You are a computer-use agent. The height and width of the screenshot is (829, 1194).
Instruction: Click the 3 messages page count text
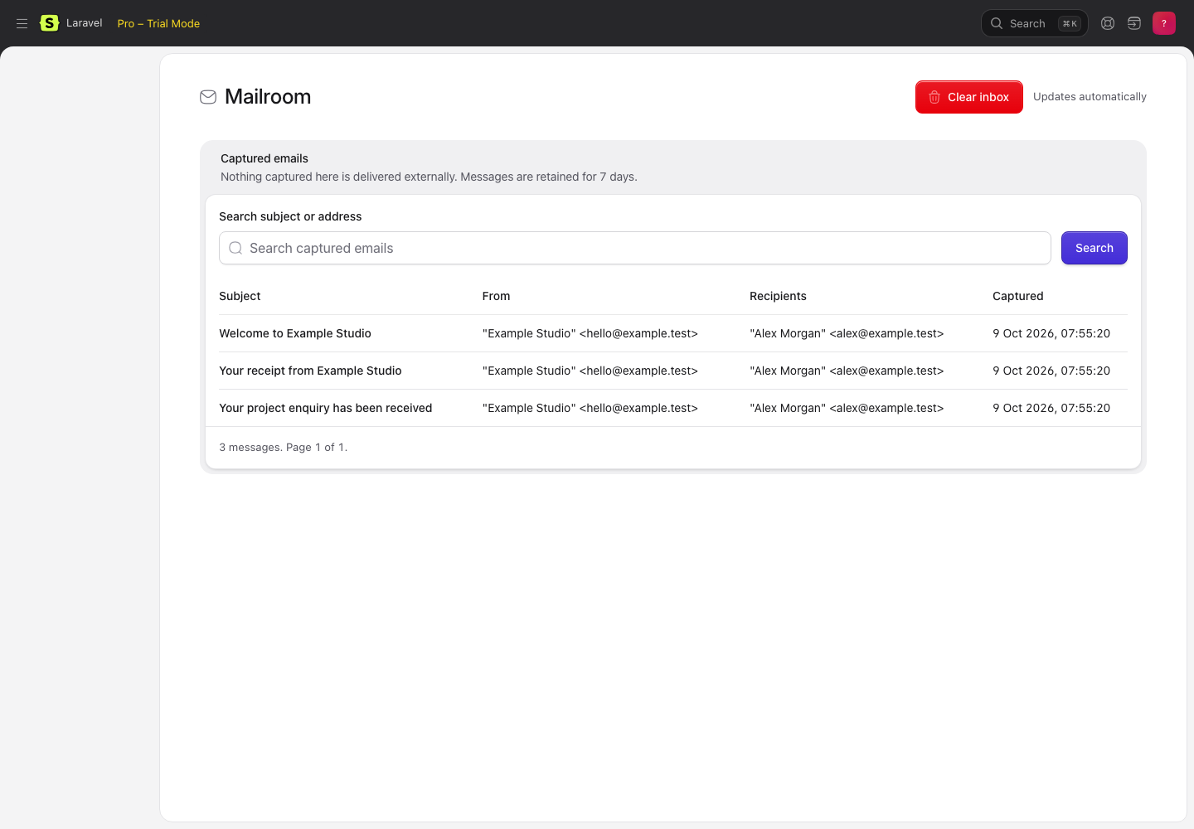pyautogui.click(x=283, y=447)
